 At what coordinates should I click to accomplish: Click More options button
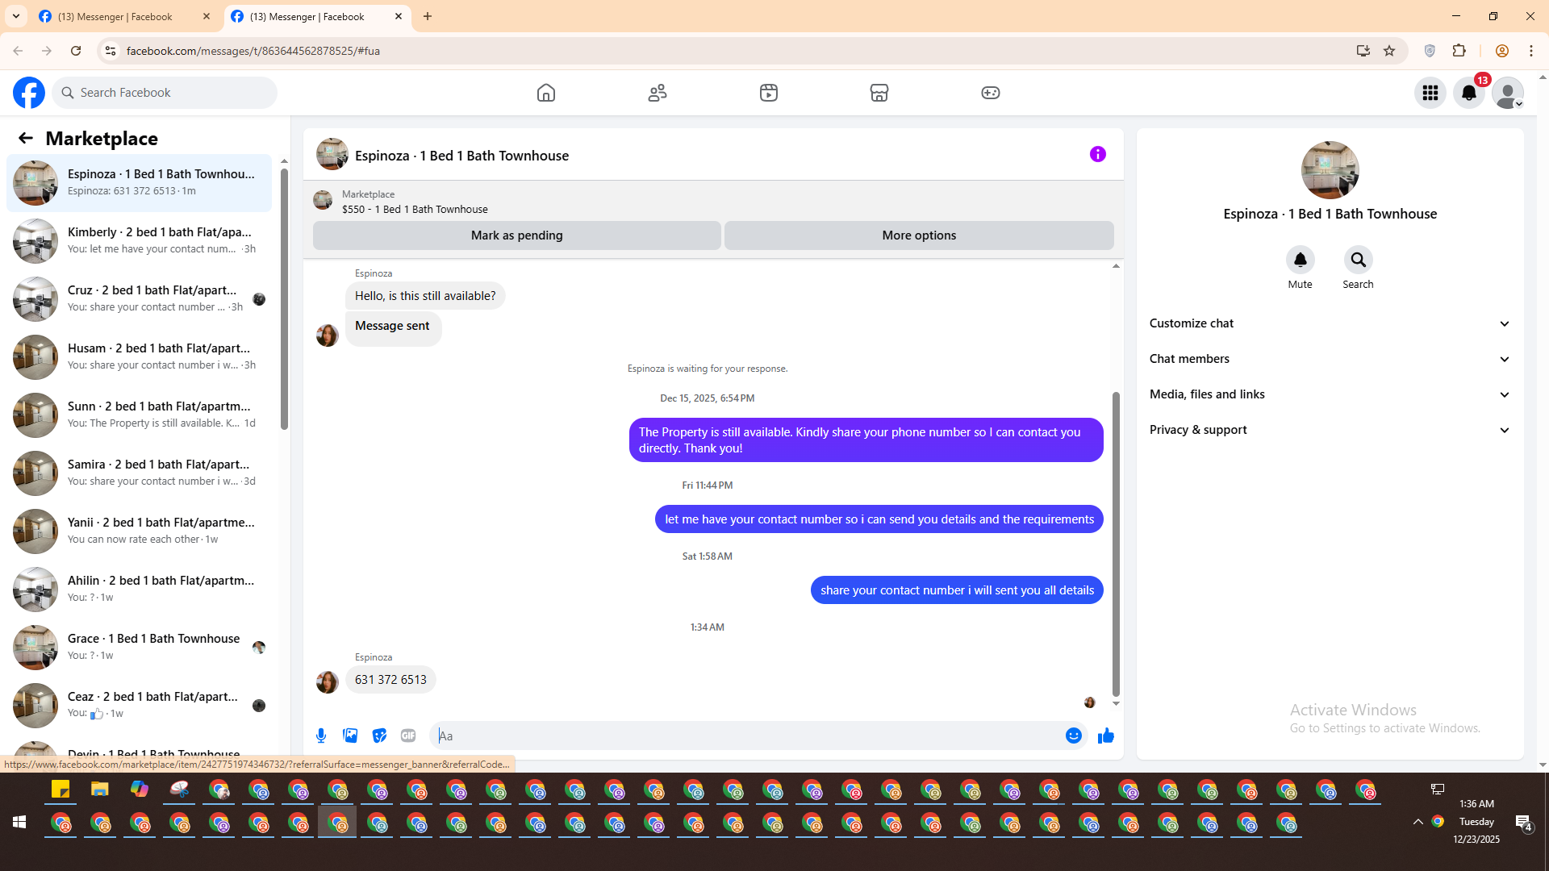point(919,235)
